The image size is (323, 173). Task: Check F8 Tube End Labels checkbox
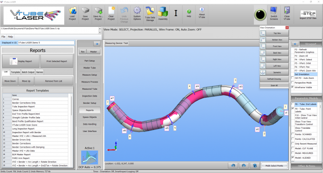(293, 104)
